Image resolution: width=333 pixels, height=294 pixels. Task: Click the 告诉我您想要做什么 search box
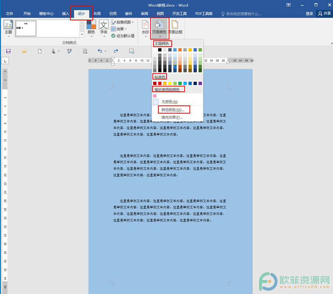(241, 14)
